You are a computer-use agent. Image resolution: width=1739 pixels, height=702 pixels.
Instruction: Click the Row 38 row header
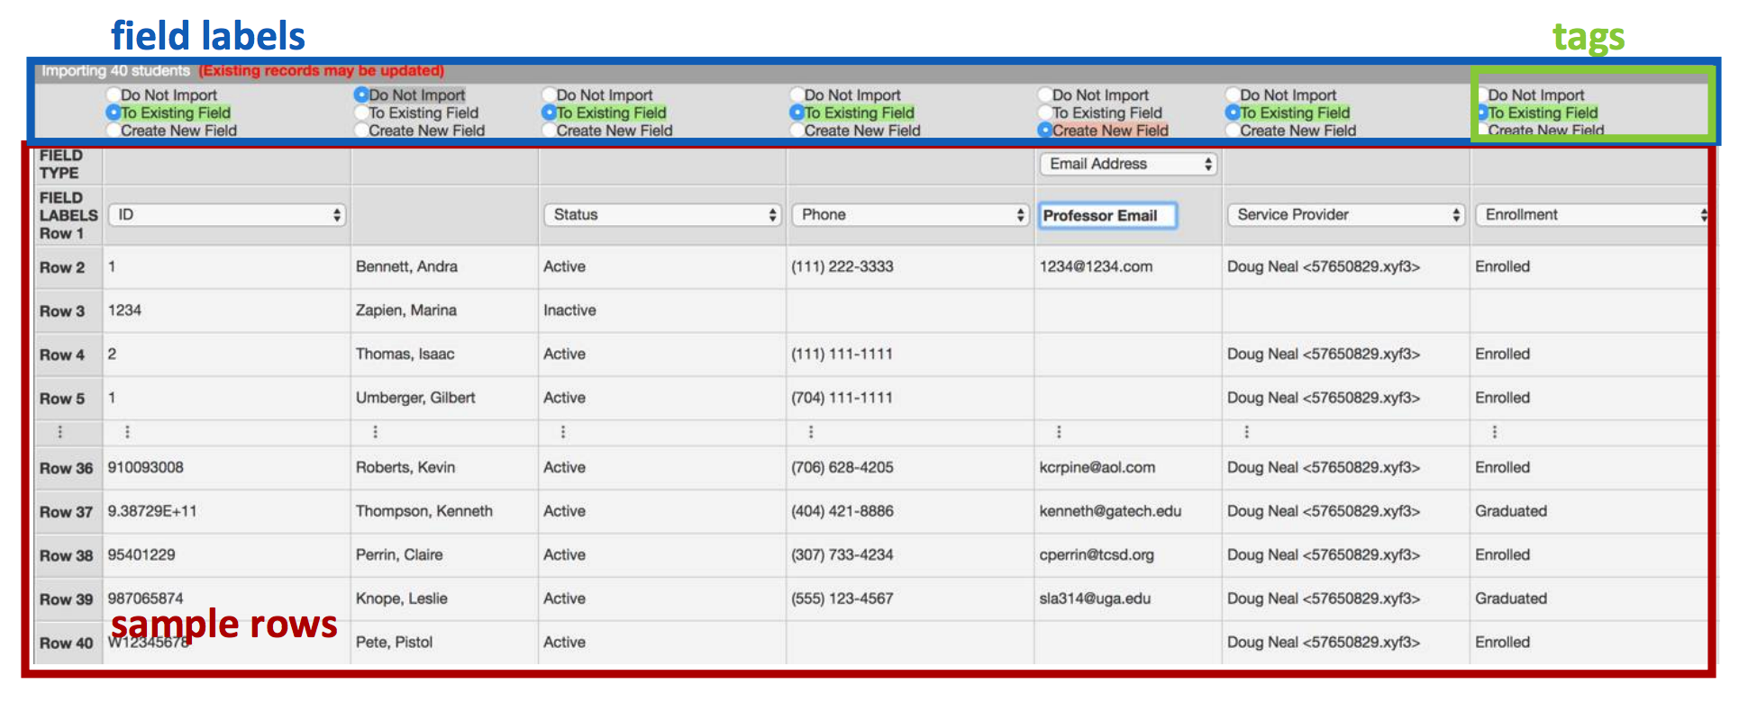pyautogui.click(x=66, y=555)
